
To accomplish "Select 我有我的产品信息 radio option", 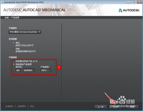I will pyautogui.click(x=14, y=64).
